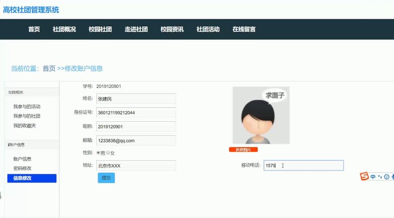Open 账户信息 in sidebar
This screenshot has height=218, width=394.
click(22, 159)
